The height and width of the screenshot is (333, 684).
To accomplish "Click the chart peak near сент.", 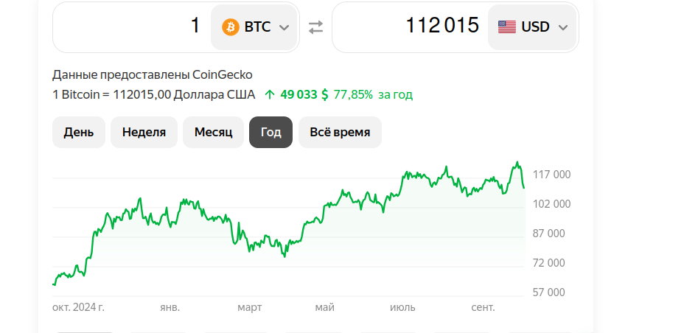I will click(517, 163).
